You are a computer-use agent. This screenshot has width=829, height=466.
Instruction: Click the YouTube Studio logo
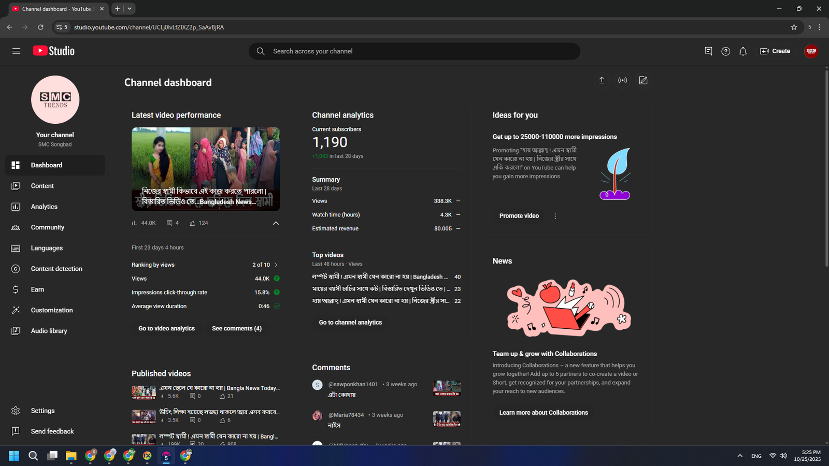[x=54, y=51]
